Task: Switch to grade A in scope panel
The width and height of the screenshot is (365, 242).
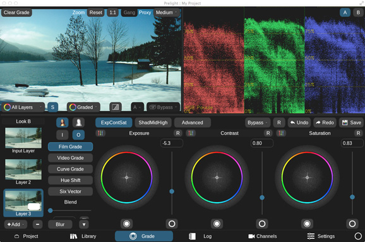Action: pyautogui.click(x=345, y=13)
